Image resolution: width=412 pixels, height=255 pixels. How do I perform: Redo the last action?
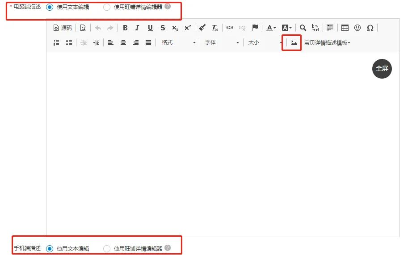[110, 28]
